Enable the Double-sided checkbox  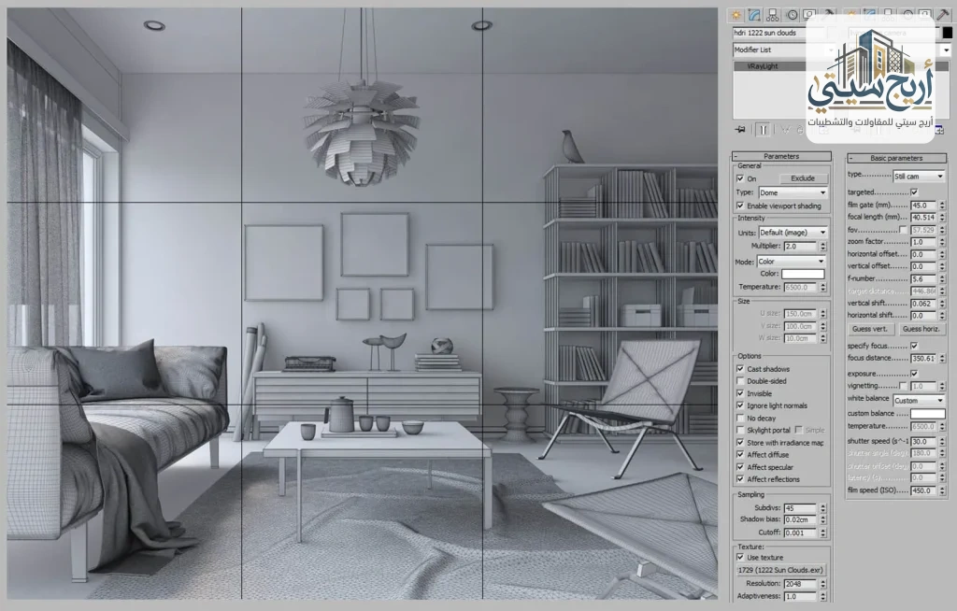click(x=739, y=380)
